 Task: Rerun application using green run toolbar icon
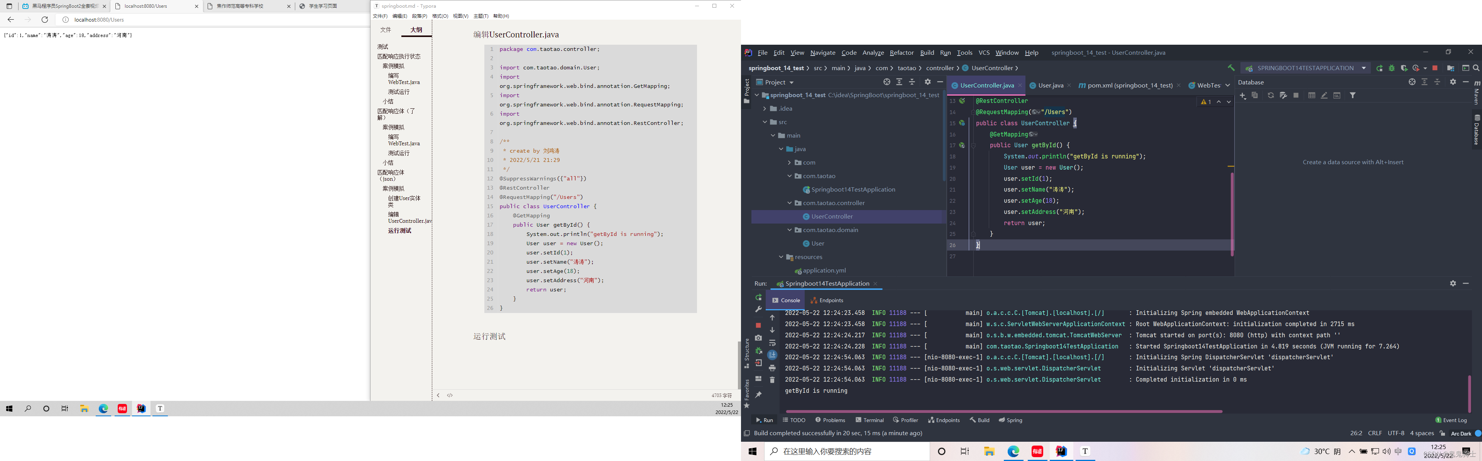1380,68
